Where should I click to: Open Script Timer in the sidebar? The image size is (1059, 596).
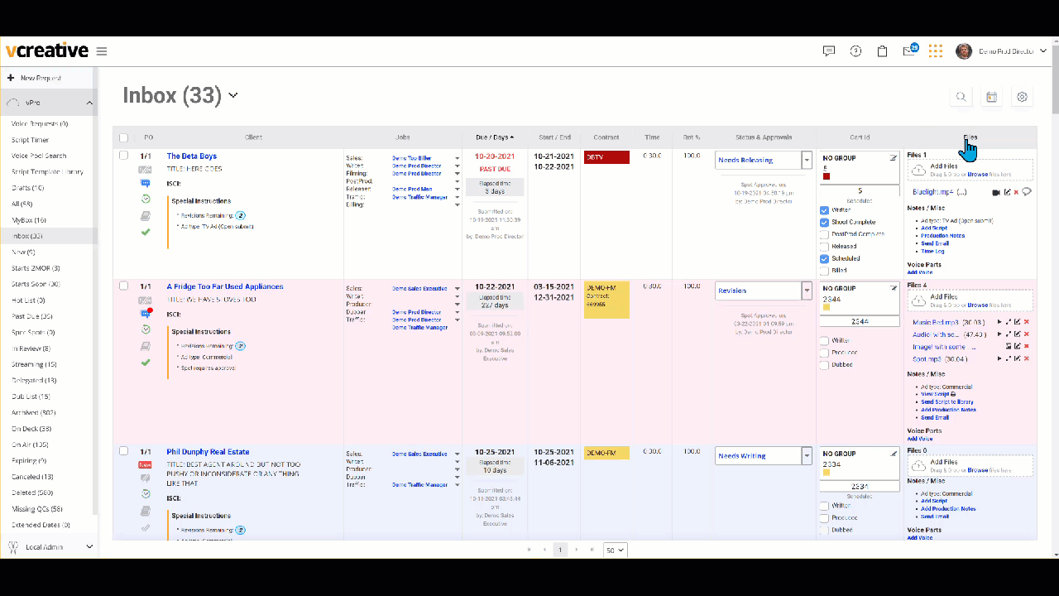coord(30,140)
